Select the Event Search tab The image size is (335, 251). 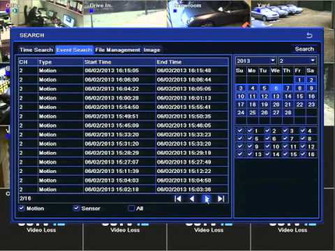pos(74,50)
